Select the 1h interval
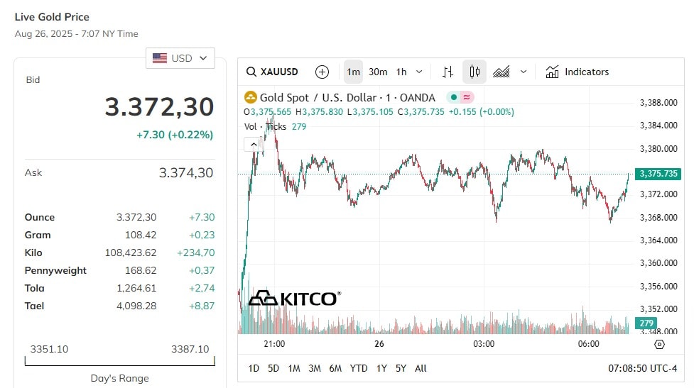The image size is (694, 388). click(401, 72)
